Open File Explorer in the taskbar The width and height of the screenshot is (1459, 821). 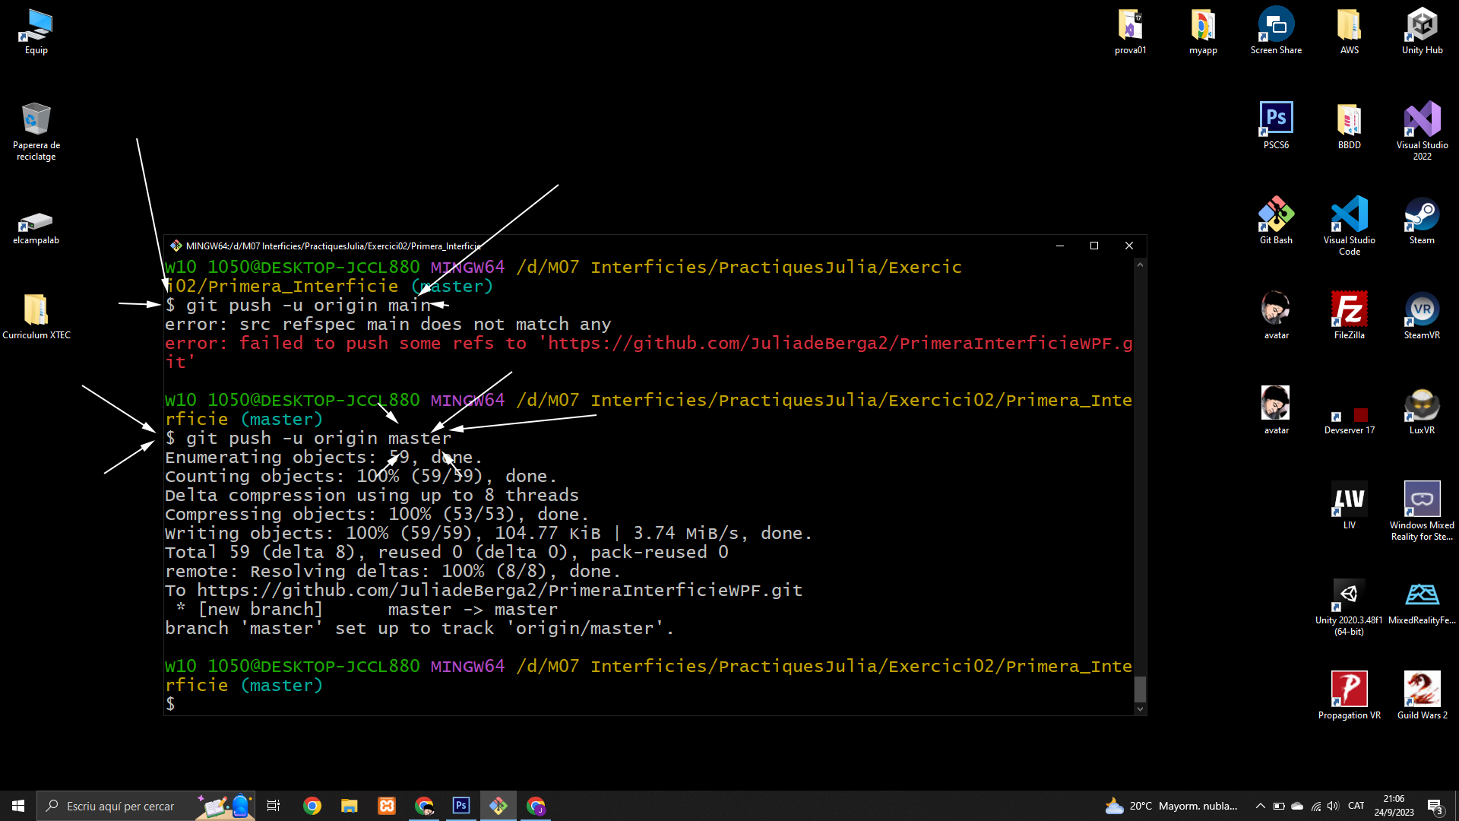(349, 806)
